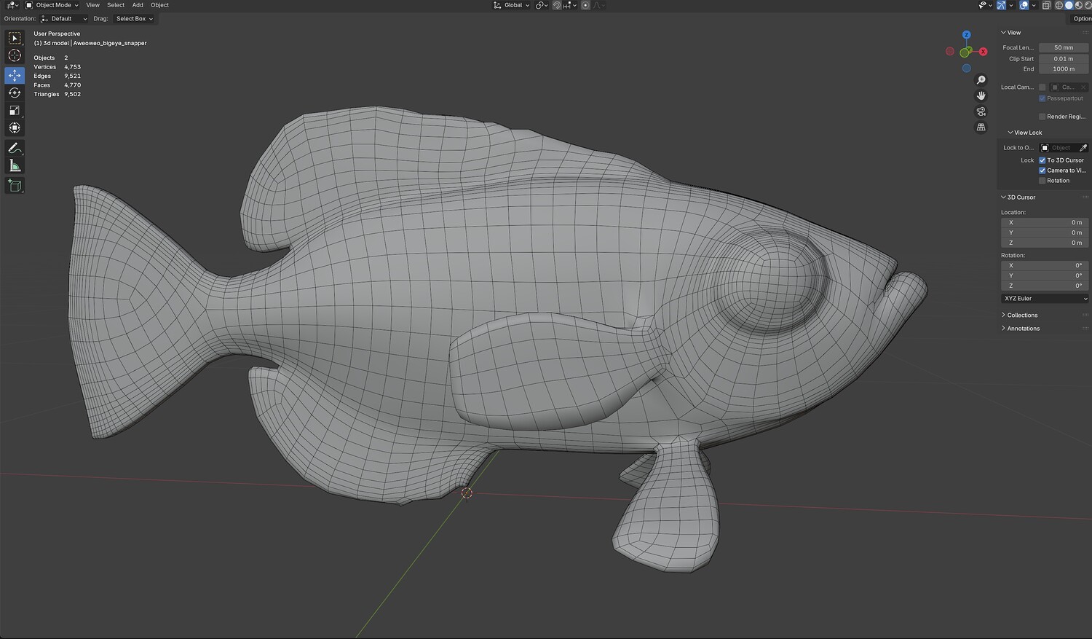Viewport: 1092px width, 639px height.
Task: Select the Measure tool
Action: [x=15, y=165]
